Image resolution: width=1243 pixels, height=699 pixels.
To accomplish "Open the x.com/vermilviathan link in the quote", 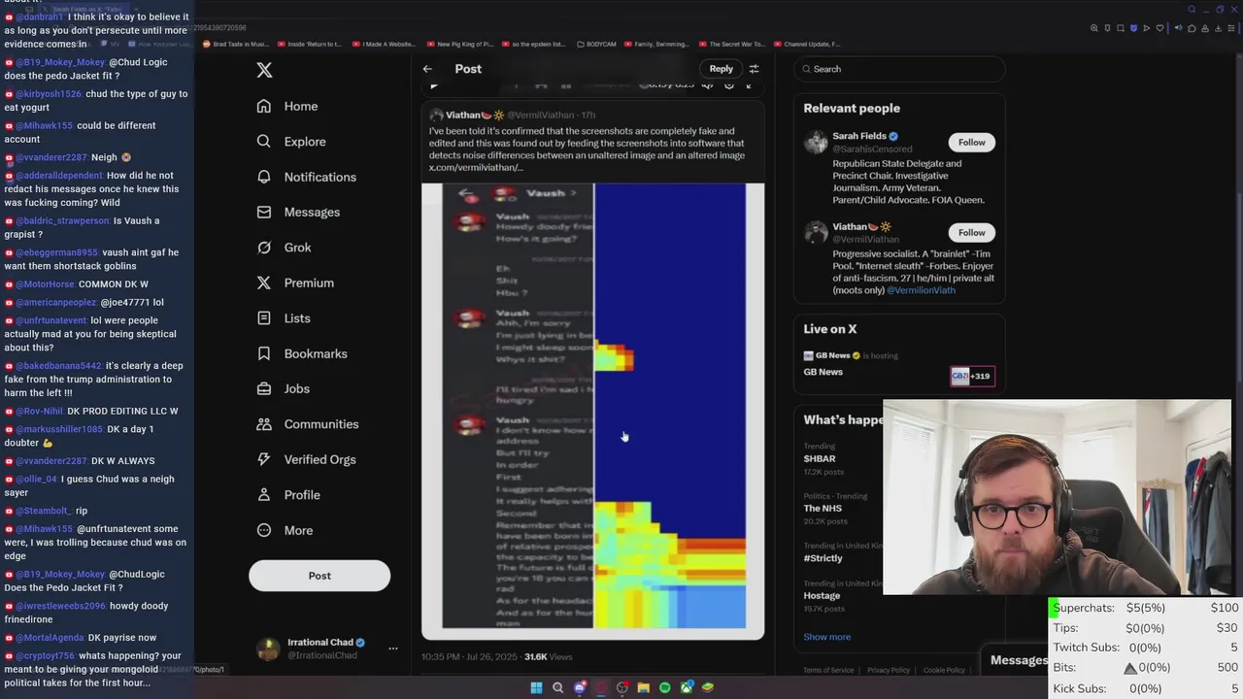I will coord(476,168).
